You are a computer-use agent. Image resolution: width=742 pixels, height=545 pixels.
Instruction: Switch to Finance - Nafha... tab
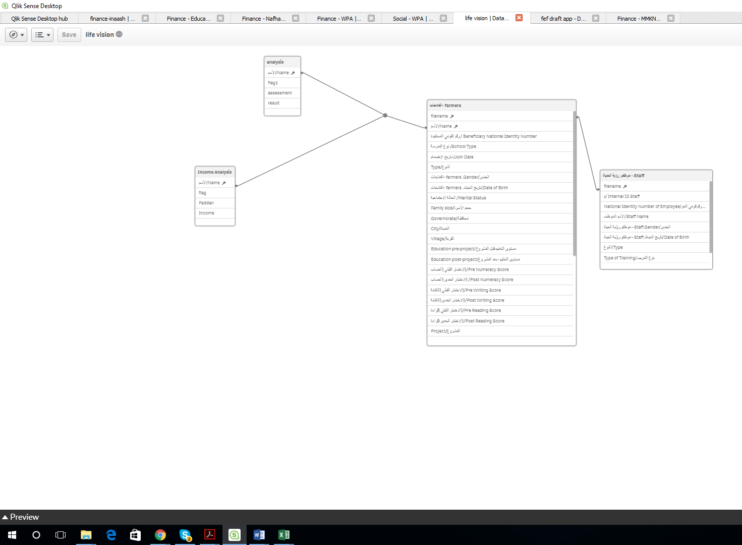coord(263,19)
